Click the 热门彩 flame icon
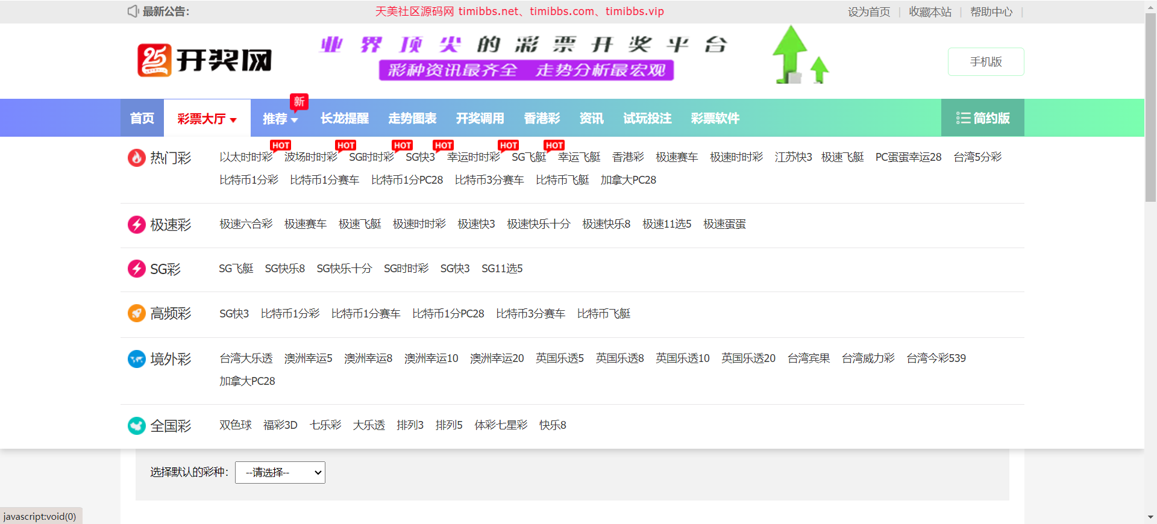1157x524 pixels. 137,158
